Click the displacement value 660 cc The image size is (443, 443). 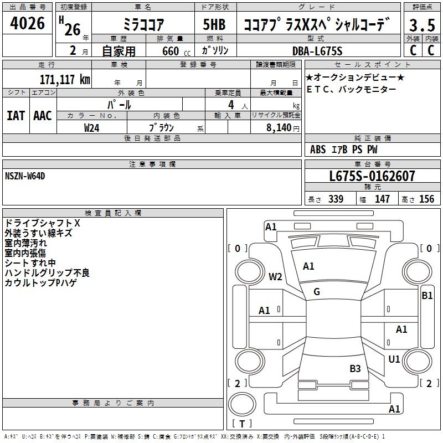tap(176, 51)
